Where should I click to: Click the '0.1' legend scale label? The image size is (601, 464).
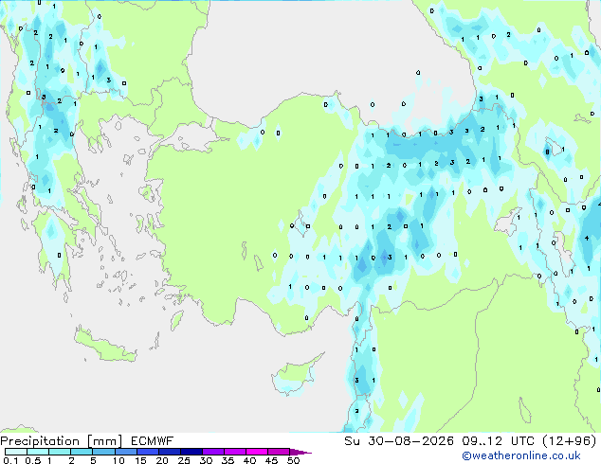[10, 460]
